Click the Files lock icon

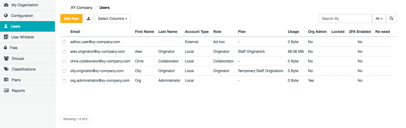coord(5,48)
